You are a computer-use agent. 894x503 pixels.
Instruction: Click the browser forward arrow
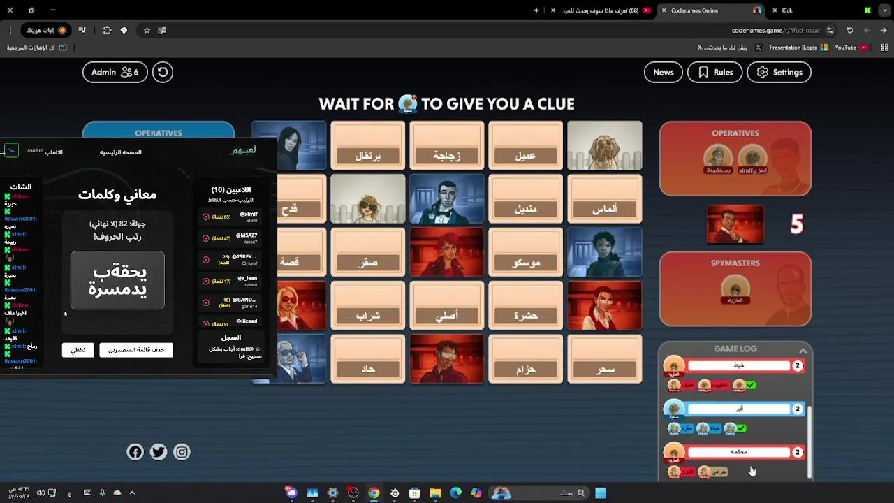(867, 30)
